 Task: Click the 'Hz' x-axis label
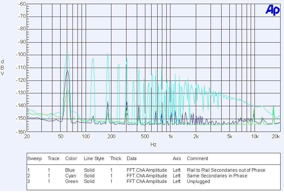[153, 144]
